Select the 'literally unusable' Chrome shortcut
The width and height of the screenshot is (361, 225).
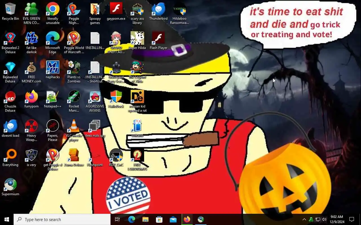tap(53, 13)
